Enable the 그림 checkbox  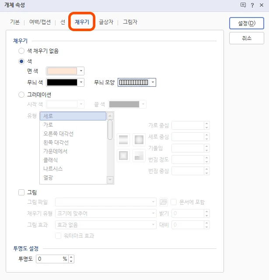(21, 192)
